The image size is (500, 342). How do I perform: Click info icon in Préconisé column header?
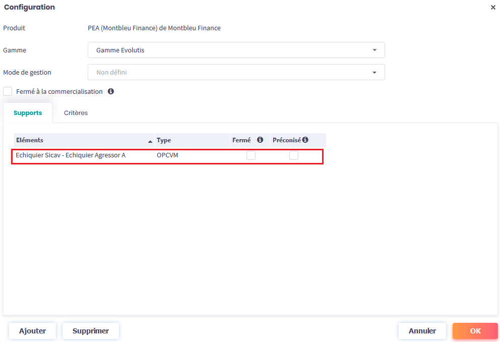pyautogui.click(x=305, y=140)
